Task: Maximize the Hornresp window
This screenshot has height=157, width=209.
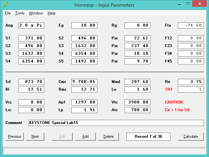Action: 188,4
